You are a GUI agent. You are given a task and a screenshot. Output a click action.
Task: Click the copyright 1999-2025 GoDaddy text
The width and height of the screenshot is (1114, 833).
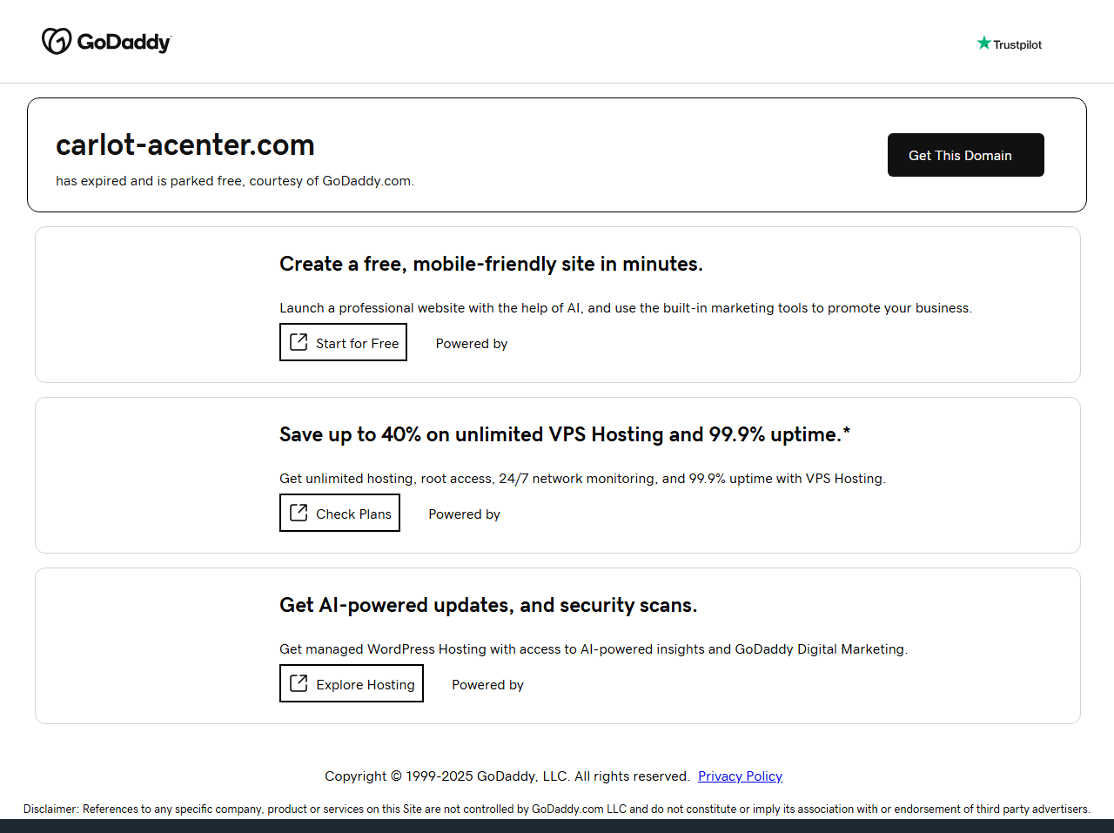pos(507,776)
